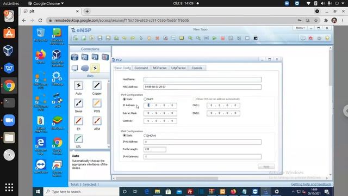Click Type here to search box
The image size is (348, 196).
click(x=82, y=192)
